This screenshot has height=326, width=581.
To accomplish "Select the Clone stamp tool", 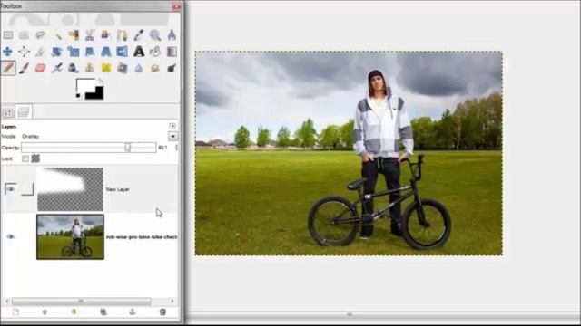I will (x=89, y=68).
